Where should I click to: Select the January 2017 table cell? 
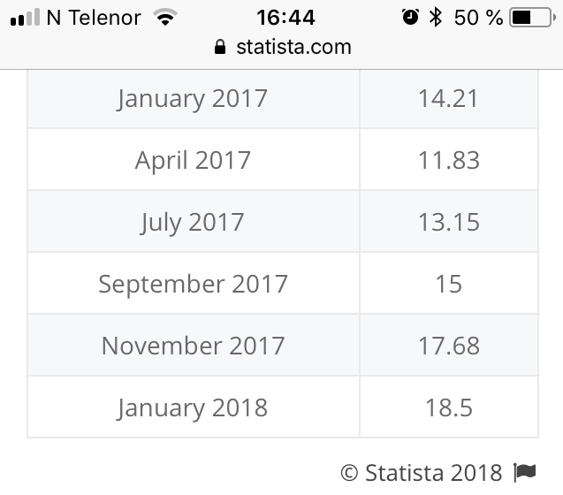(194, 98)
